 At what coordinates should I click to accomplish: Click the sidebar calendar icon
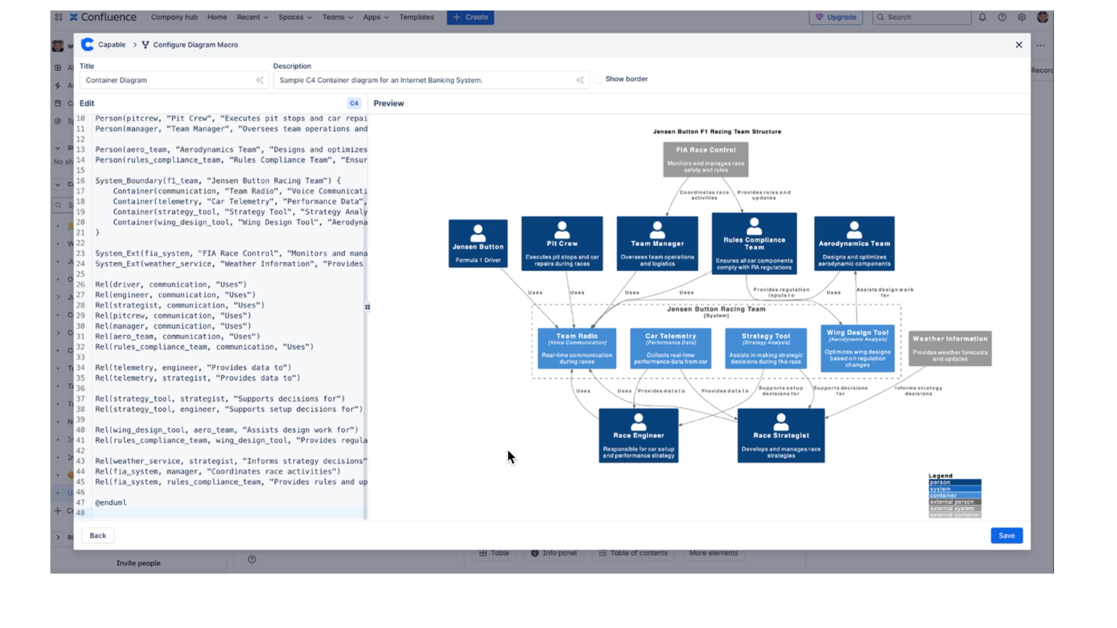[x=58, y=103]
